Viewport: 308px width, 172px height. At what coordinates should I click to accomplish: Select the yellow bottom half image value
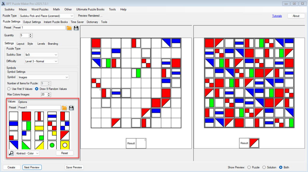[39, 126]
